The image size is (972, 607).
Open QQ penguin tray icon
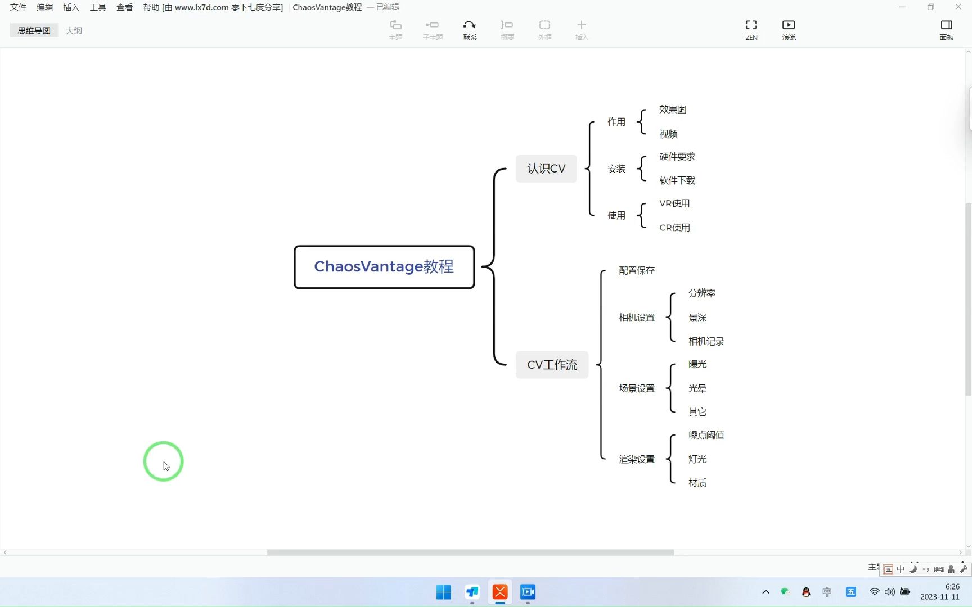806,592
